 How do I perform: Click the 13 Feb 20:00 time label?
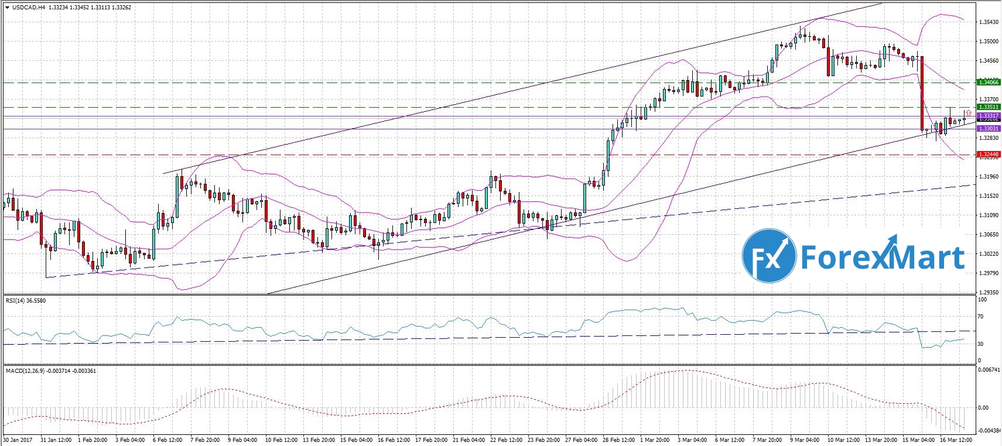[317, 439]
